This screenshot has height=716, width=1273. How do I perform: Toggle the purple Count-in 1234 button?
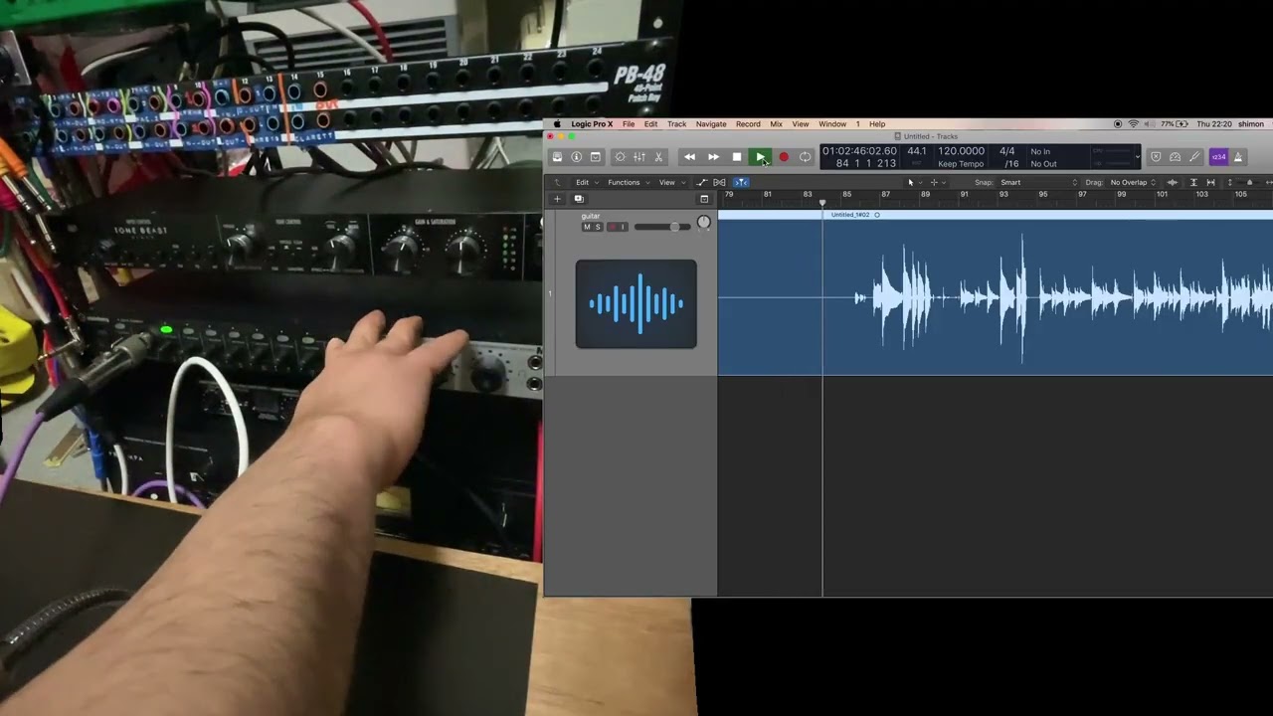point(1218,157)
